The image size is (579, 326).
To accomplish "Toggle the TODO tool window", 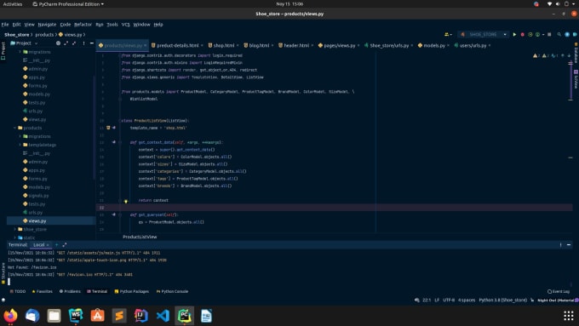I will pyautogui.click(x=17, y=291).
